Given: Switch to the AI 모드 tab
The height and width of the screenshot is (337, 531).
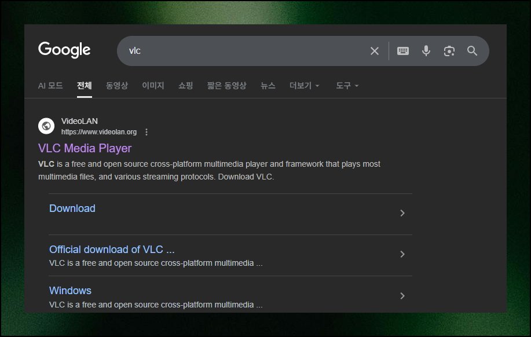Looking at the screenshot, I should pyautogui.click(x=50, y=86).
